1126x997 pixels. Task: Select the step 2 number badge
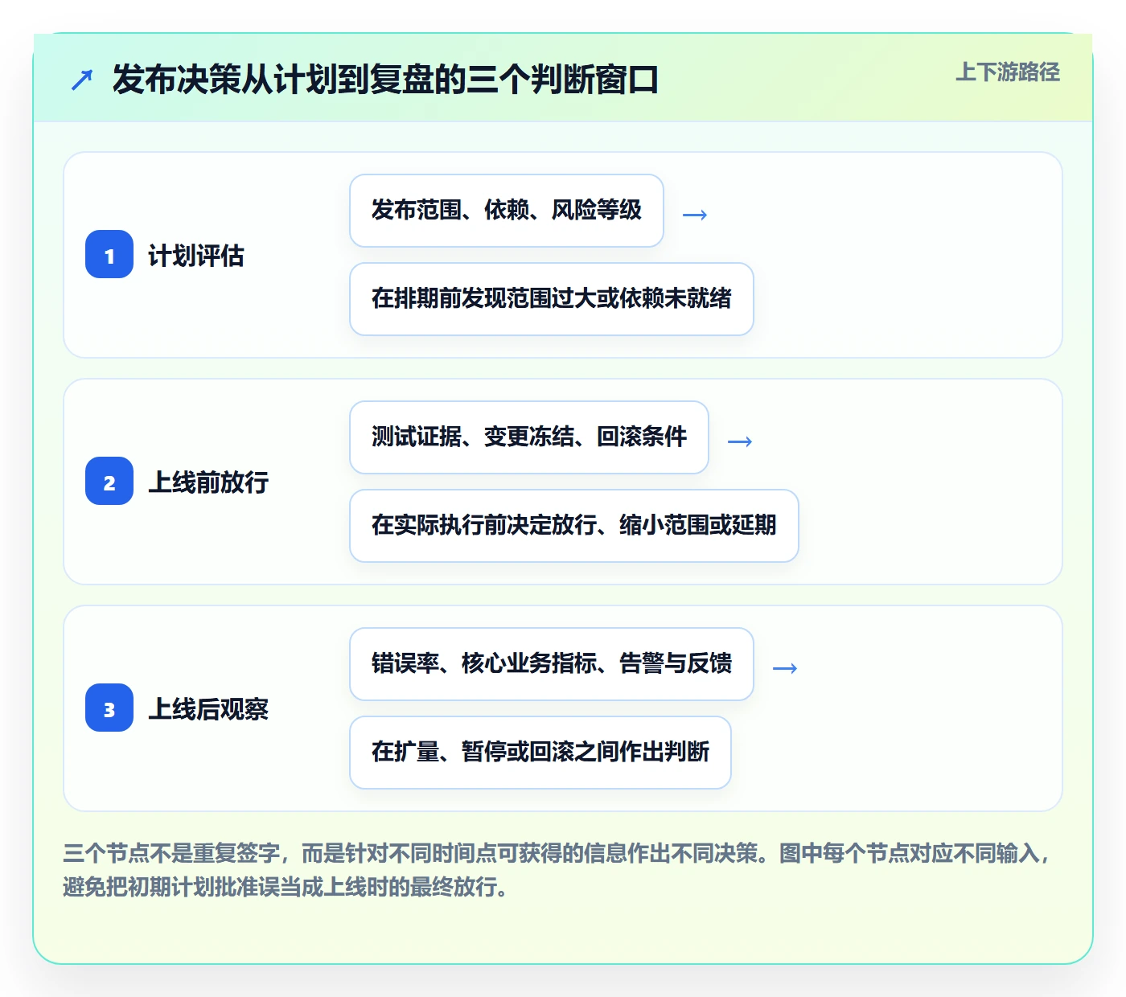tap(109, 481)
